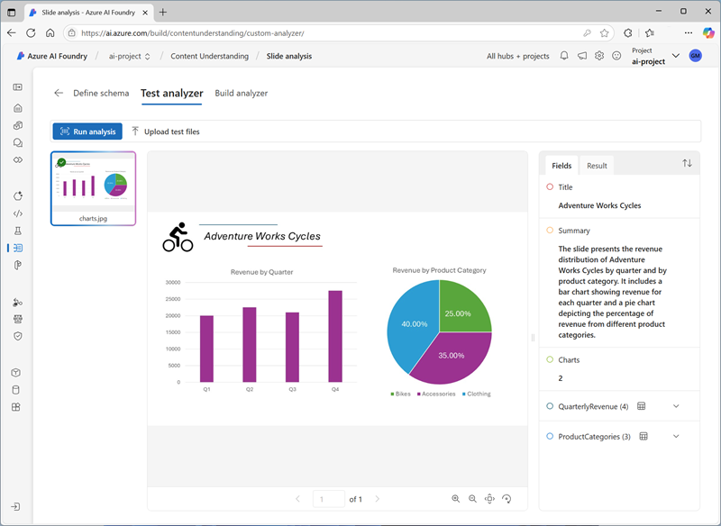
Task: Click the Content Understanding breadcrumb
Action: pos(210,56)
